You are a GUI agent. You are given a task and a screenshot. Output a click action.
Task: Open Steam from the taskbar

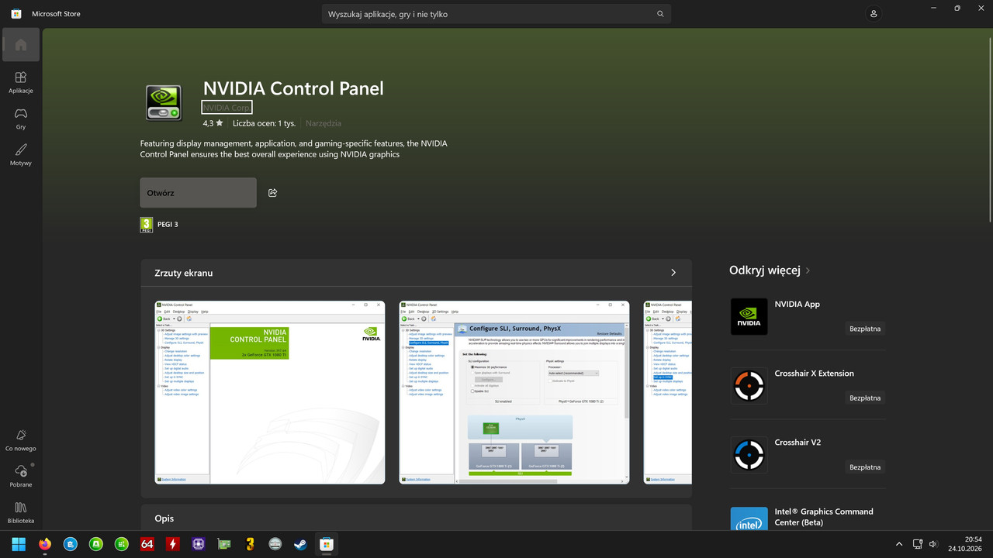click(x=300, y=544)
